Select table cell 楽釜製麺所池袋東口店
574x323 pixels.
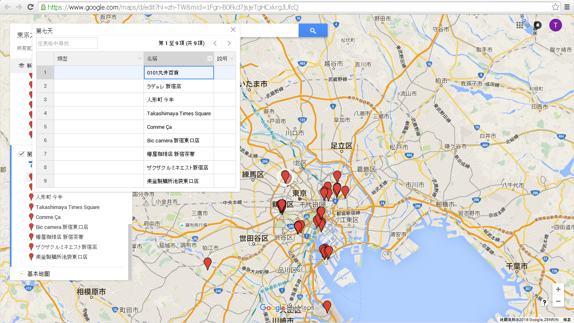[x=179, y=181]
